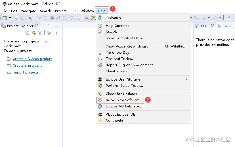This screenshot has height=147, width=235.
Task: Click Check for Updates
Action: [x=121, y=94]
